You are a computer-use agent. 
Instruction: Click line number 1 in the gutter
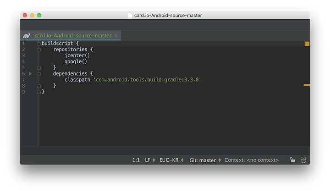(23, 44)
